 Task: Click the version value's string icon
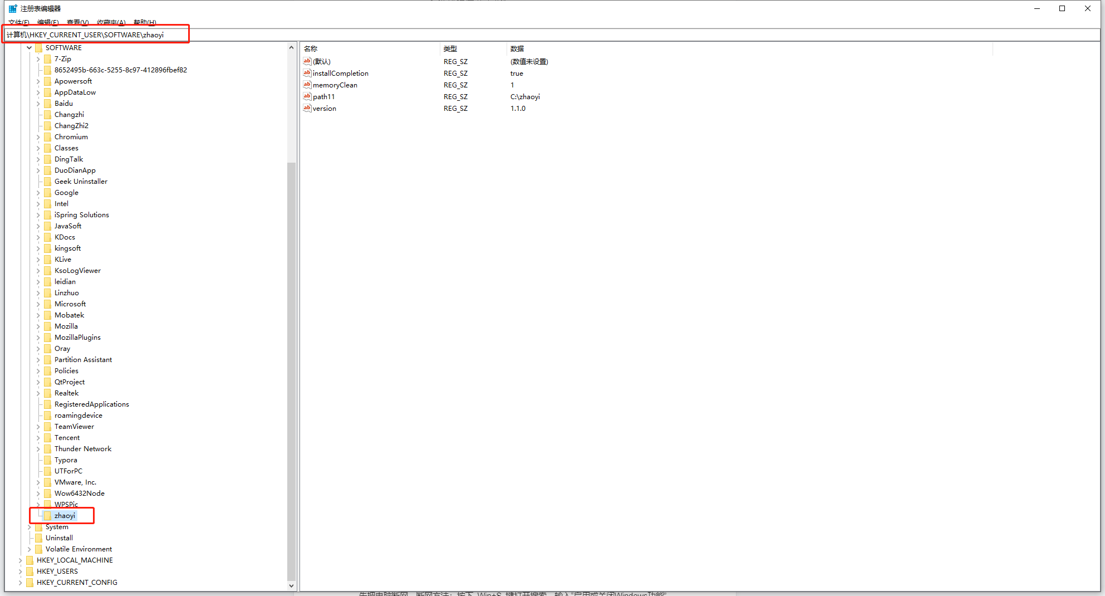coord(307,108)
